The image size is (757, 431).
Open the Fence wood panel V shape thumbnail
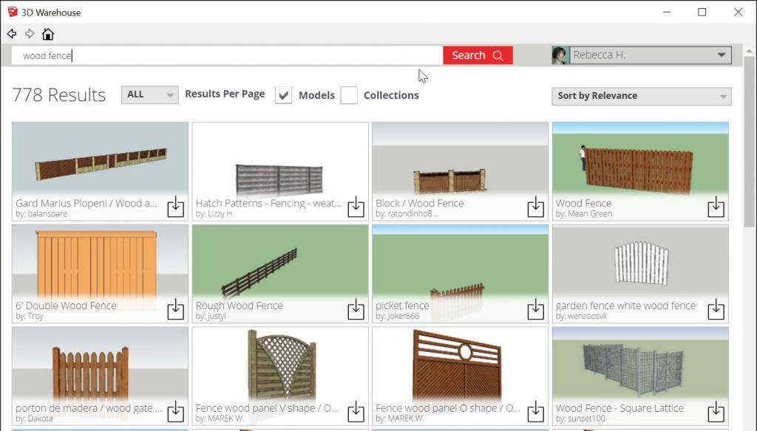280,365
